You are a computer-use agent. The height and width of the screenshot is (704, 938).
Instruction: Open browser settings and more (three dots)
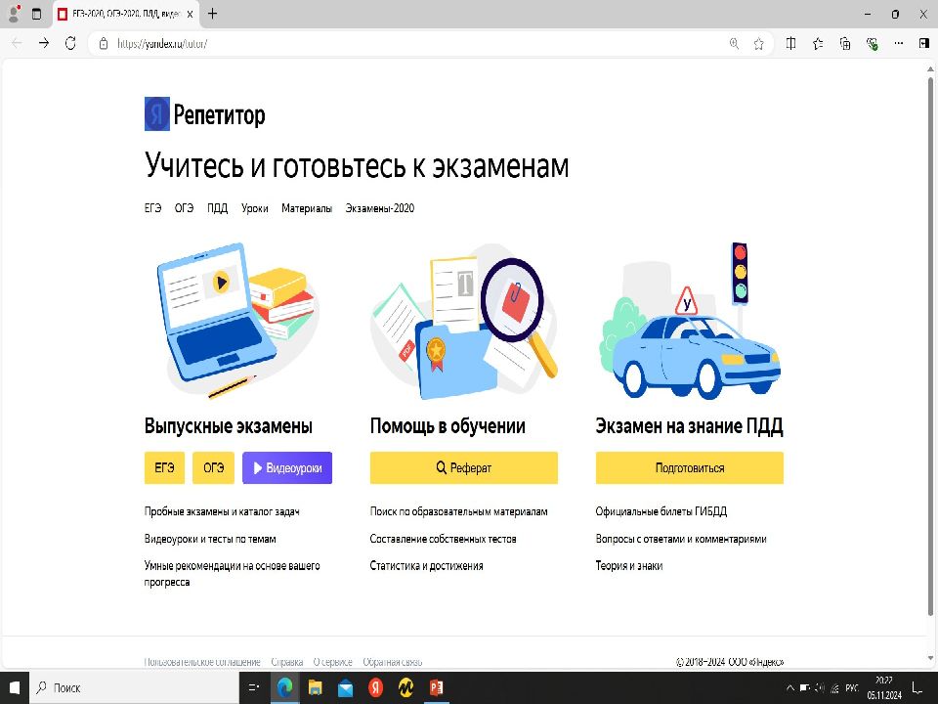tap(897, 43)
